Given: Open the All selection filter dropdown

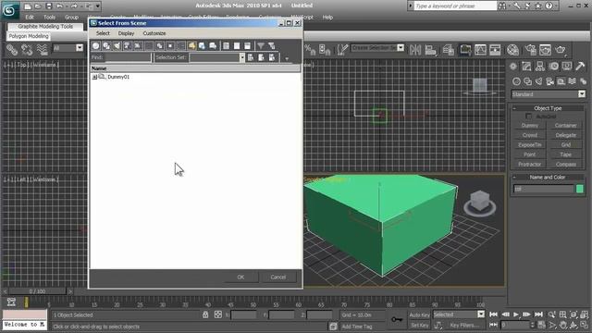Looking at the screenshot, I should click(x=80, y=48).
